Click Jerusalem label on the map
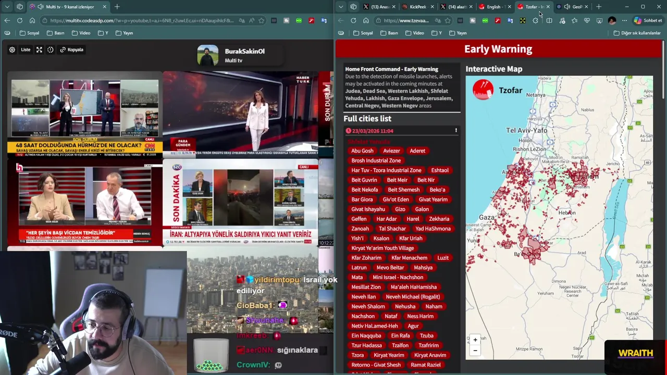Viewport: 667px width, 375px height. click(x=582, y=177)
